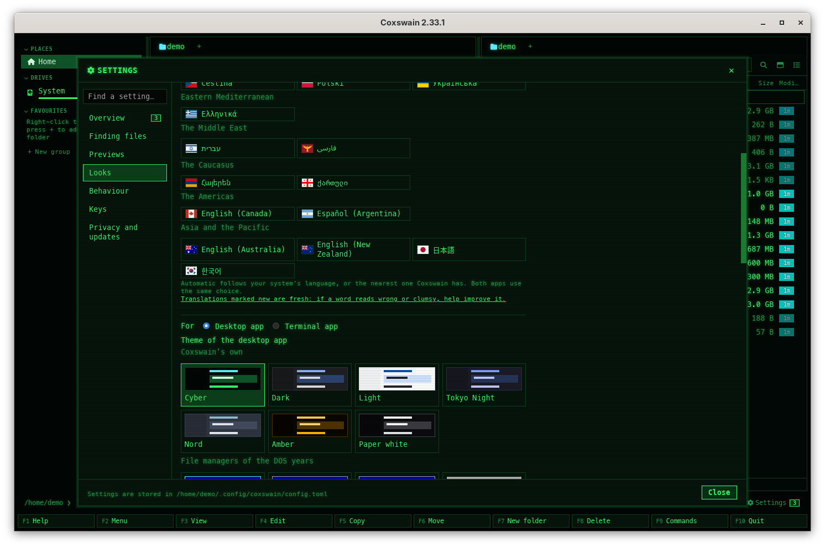Open the translations improvement link

click(x=343, y=299)
